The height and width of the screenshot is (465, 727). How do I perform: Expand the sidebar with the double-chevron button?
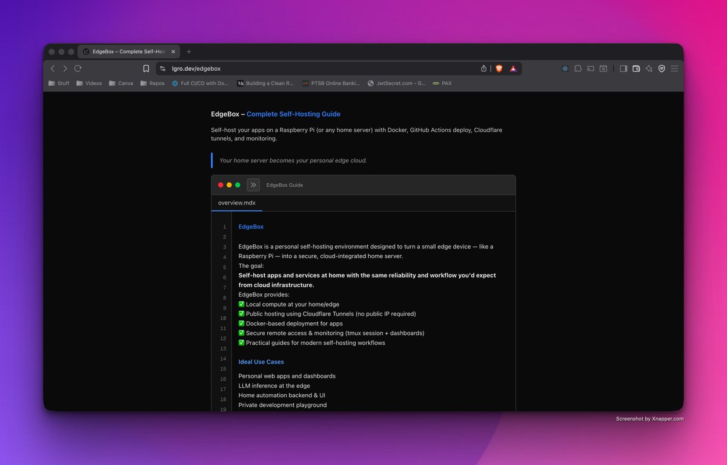253,185
